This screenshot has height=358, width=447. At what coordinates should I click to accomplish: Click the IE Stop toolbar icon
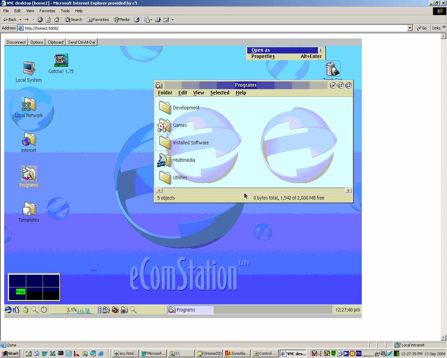coord(40,20)
